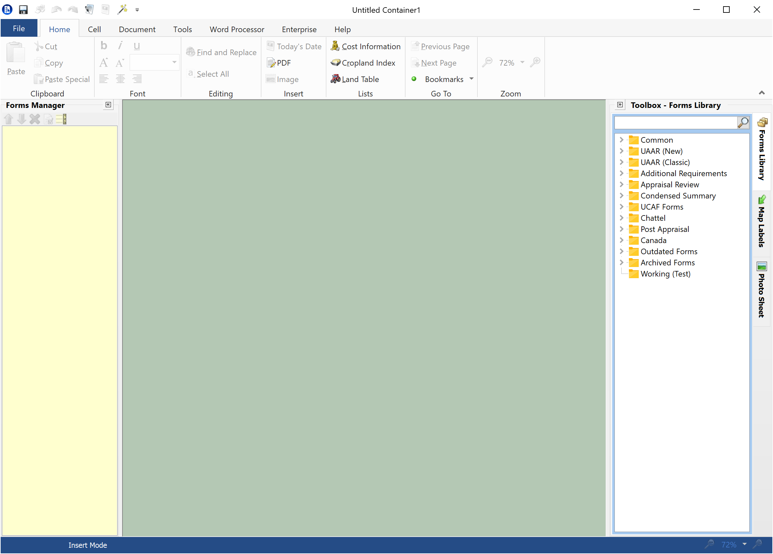Image resolution: width=773 pixels, height=554 pixels.
Task: Collapse the Toolbox Forms Library panel
Action: pyautogui.click(x=620, y=105)
